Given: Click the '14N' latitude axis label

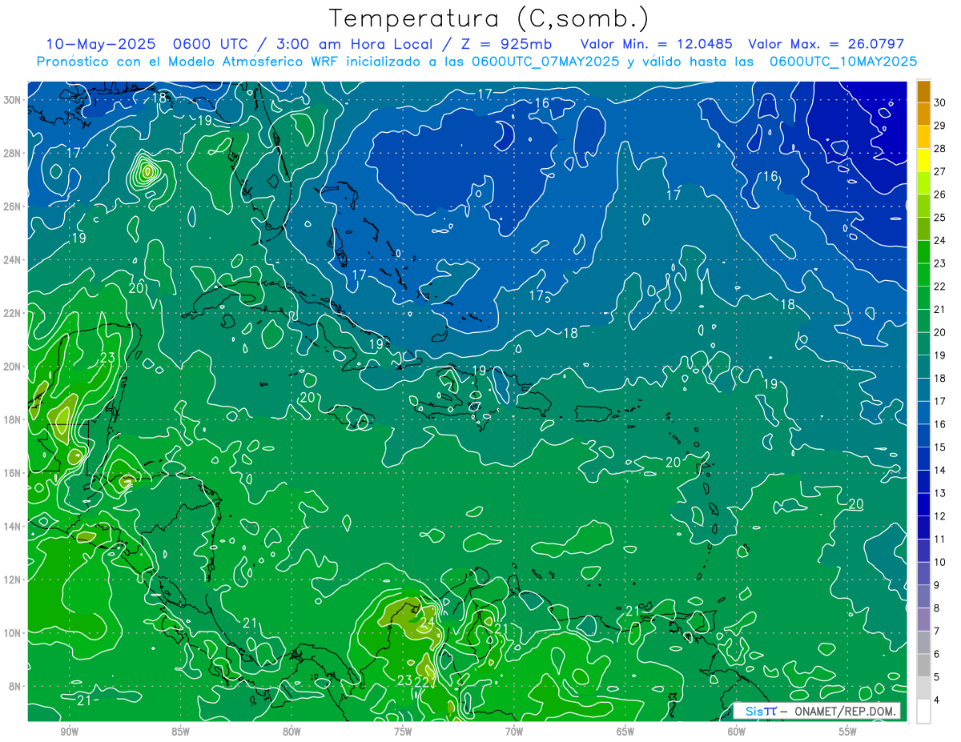Looking at the screenshot, I should tap(14, 527).
